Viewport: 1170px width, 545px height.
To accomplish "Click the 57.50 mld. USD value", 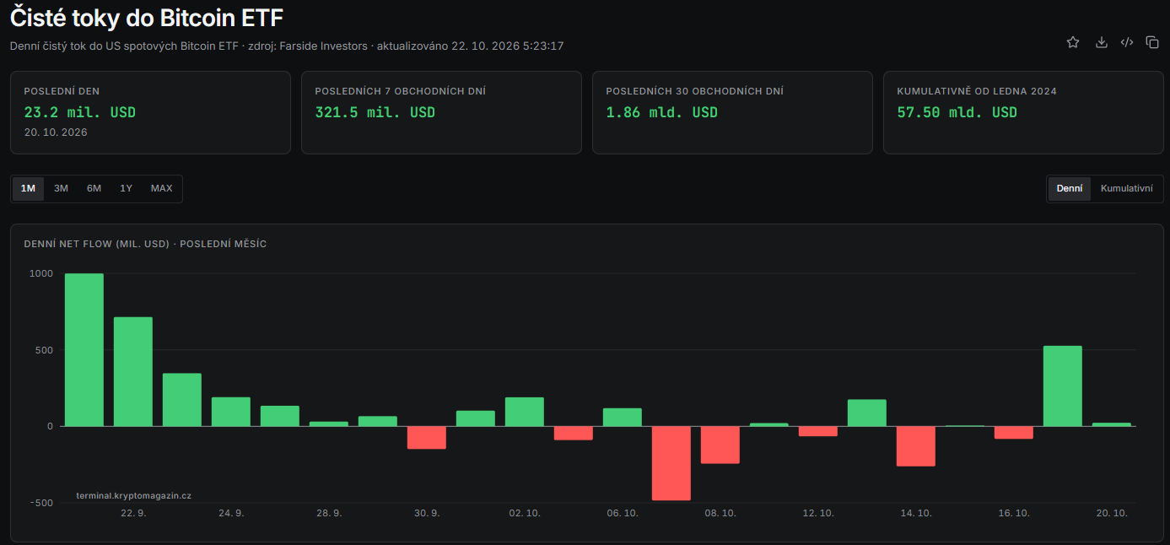I will tap(957, 112).
